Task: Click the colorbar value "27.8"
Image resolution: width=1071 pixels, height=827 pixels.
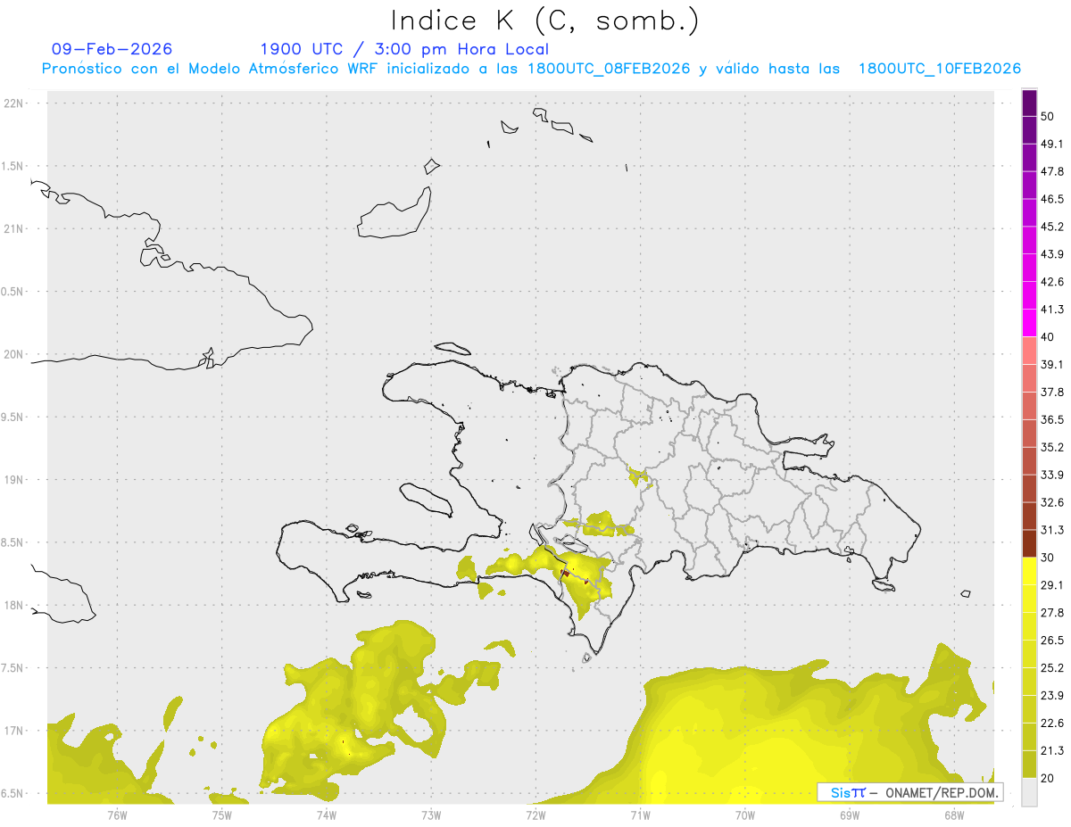Action: [1052, 613]
